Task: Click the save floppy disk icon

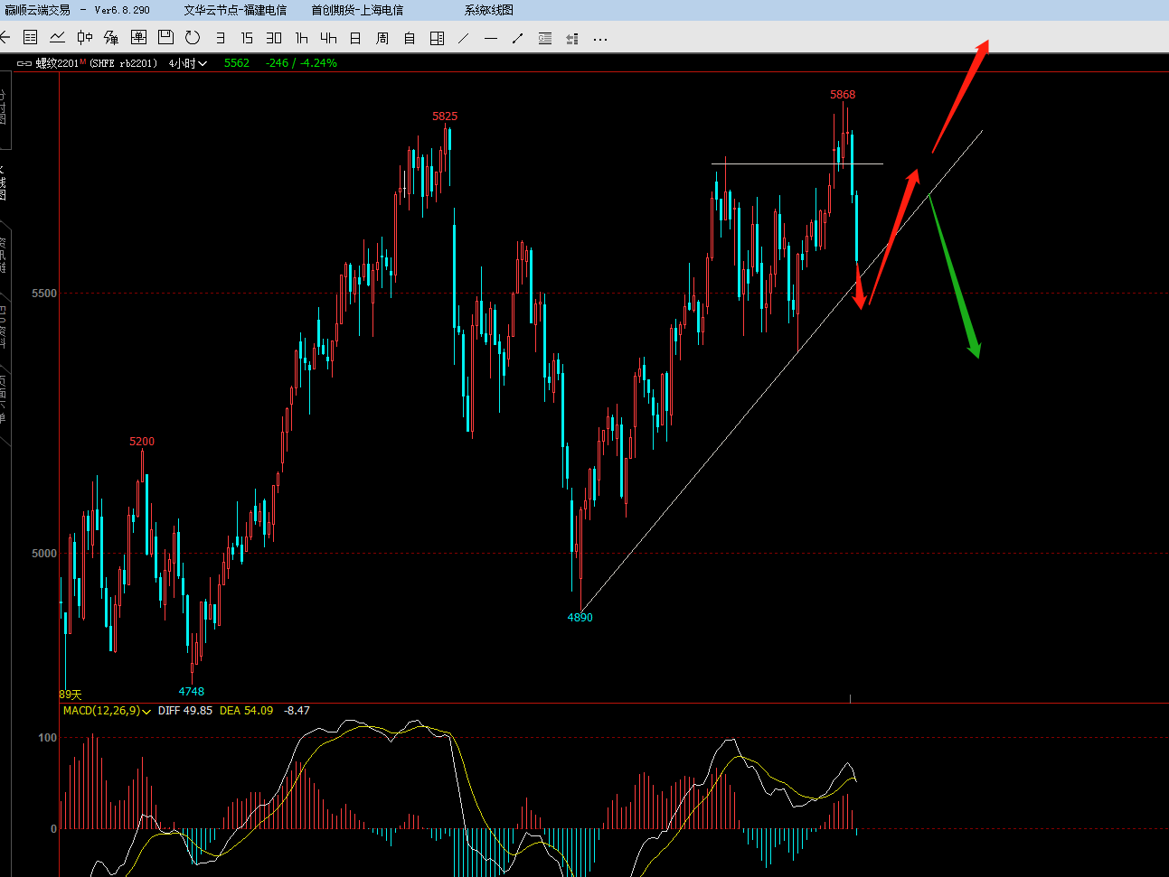Action: click(165, 38)
